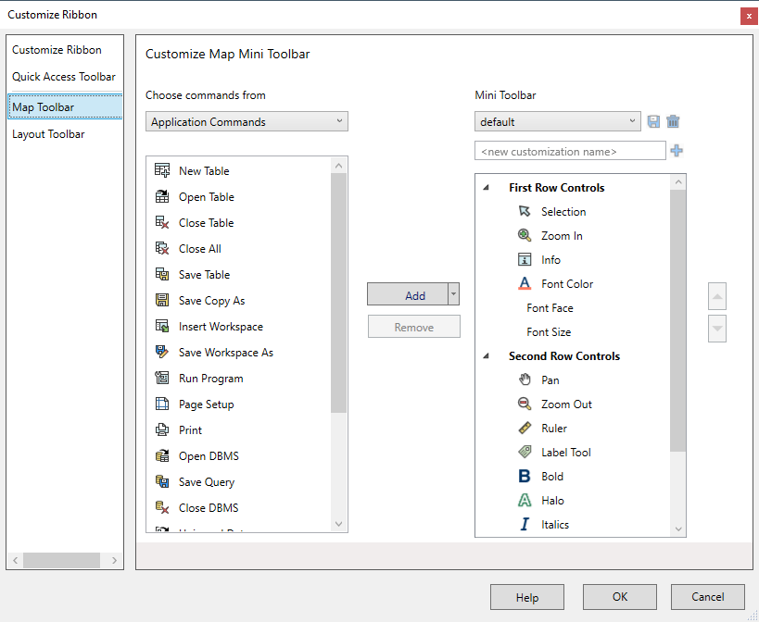This screenshot has height=622, width=759.
Task: Select the Zoom Out icon
Action: tap(524, 404)
